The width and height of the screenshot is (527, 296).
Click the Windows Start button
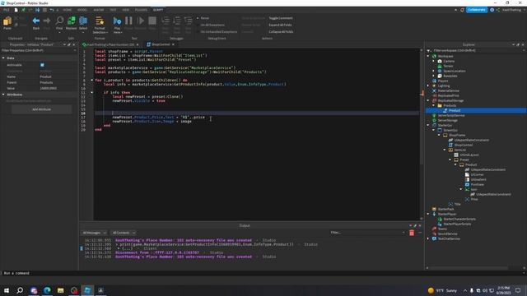(x=7, y=290)
